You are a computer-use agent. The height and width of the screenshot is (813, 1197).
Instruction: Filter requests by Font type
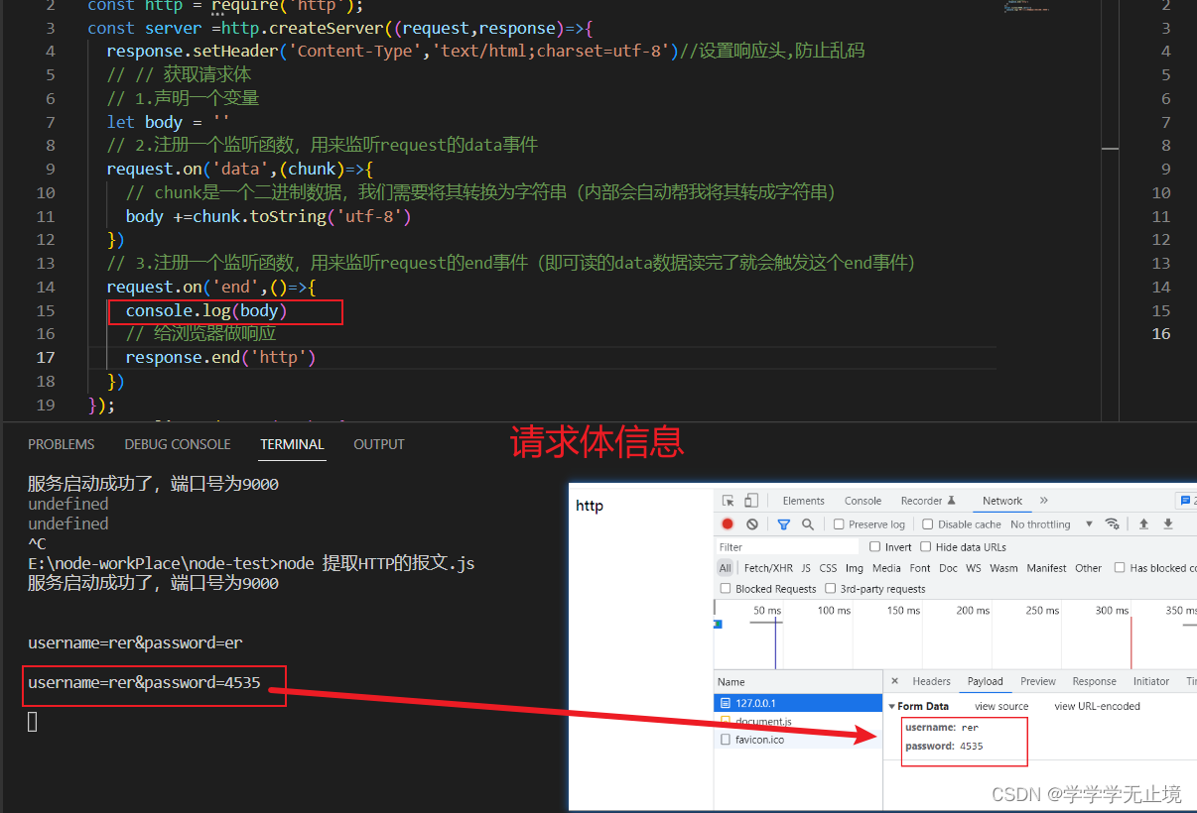tap(920, 568)
